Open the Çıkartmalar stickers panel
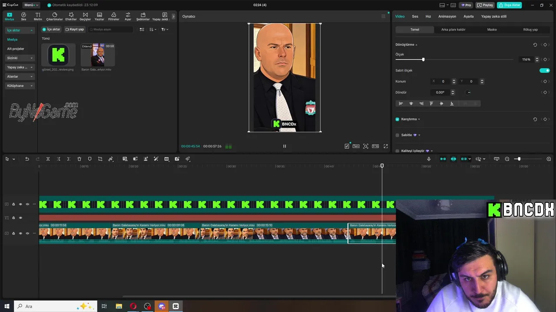556x312 pixels. pyautogui.click(x=55, y=16)
